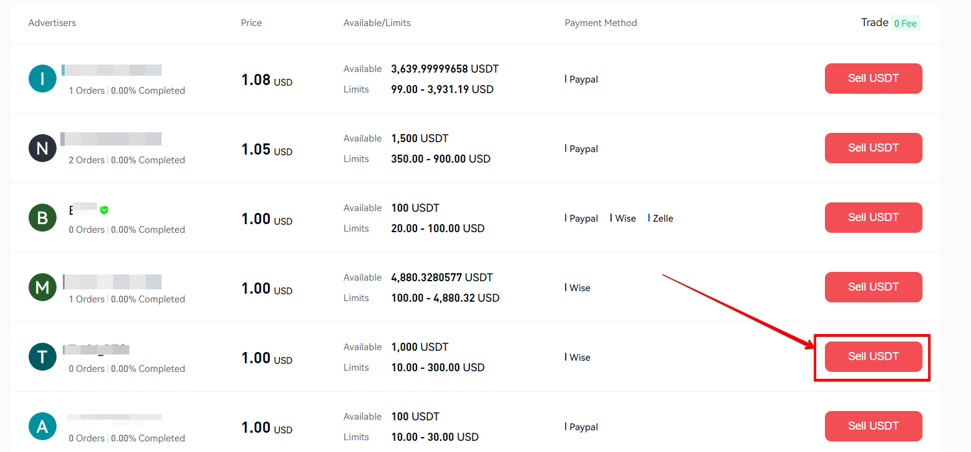Select the green 'B' advertiser avatar

click(42, 218)
